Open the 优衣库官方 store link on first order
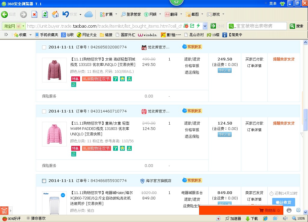308x222 pixels. pos(159,47)
